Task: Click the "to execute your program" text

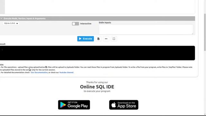Action: [97, 91]
